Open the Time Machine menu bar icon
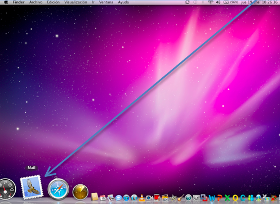This screenshot has height=204, width=280. point(195,2)
